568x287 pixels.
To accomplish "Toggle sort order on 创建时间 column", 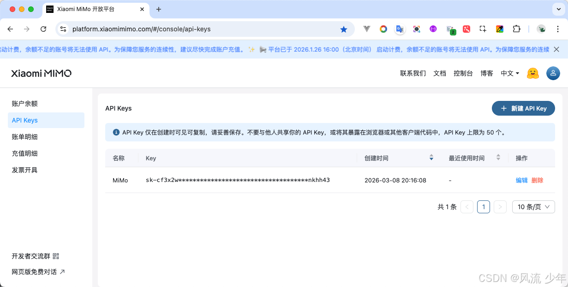I will (x=431, y=157).
